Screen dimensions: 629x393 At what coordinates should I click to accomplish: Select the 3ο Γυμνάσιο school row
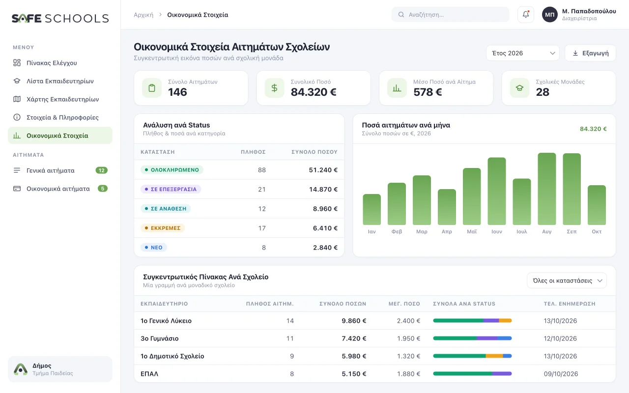coord(374,338)
